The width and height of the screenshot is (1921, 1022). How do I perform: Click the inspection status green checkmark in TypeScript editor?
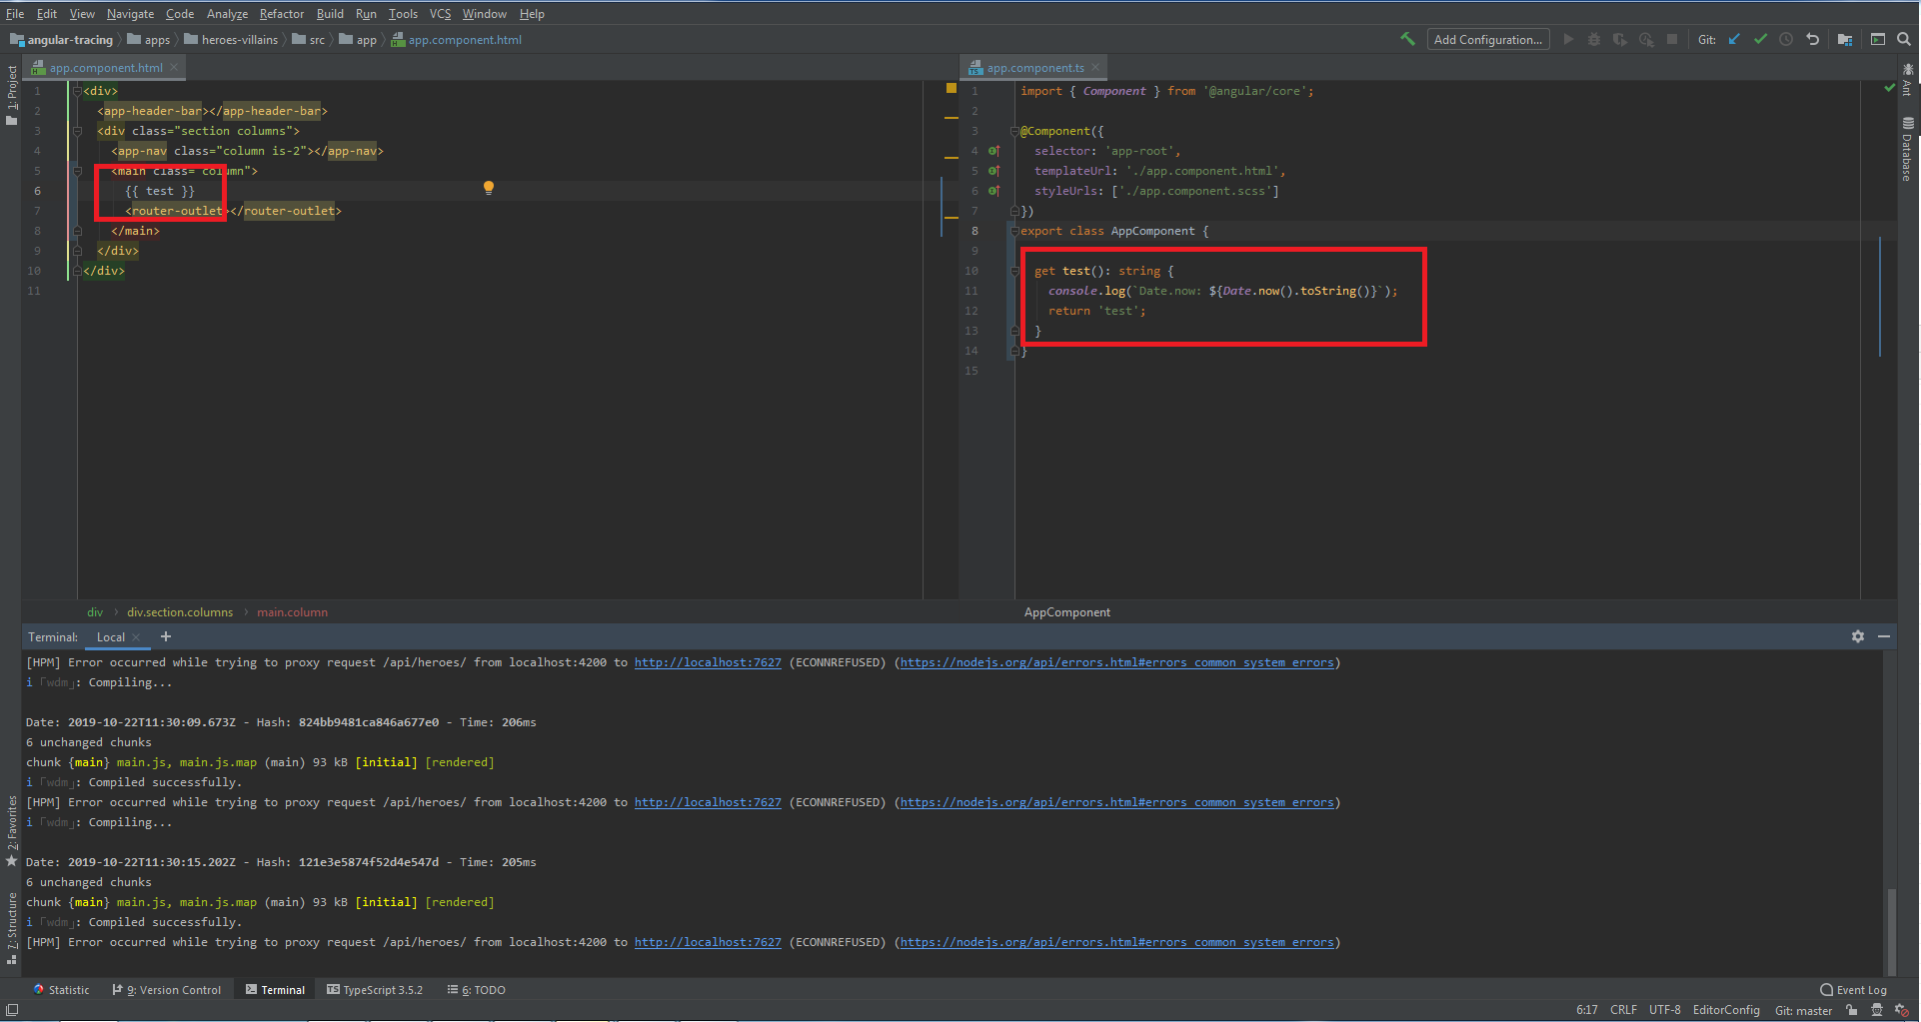click(x=1889, y=88)
